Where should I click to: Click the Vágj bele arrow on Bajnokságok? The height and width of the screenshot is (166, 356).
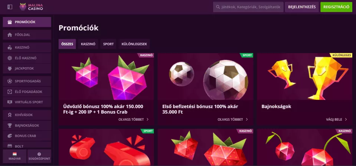(346, 119)
